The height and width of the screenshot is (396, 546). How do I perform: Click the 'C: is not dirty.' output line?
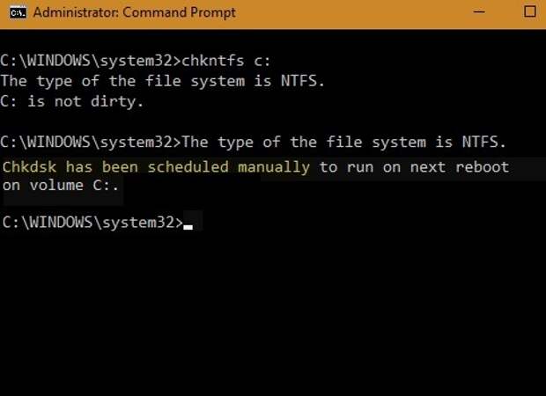pos(72,101)
